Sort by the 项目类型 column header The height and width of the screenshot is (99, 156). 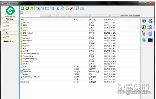click(96, 19)
